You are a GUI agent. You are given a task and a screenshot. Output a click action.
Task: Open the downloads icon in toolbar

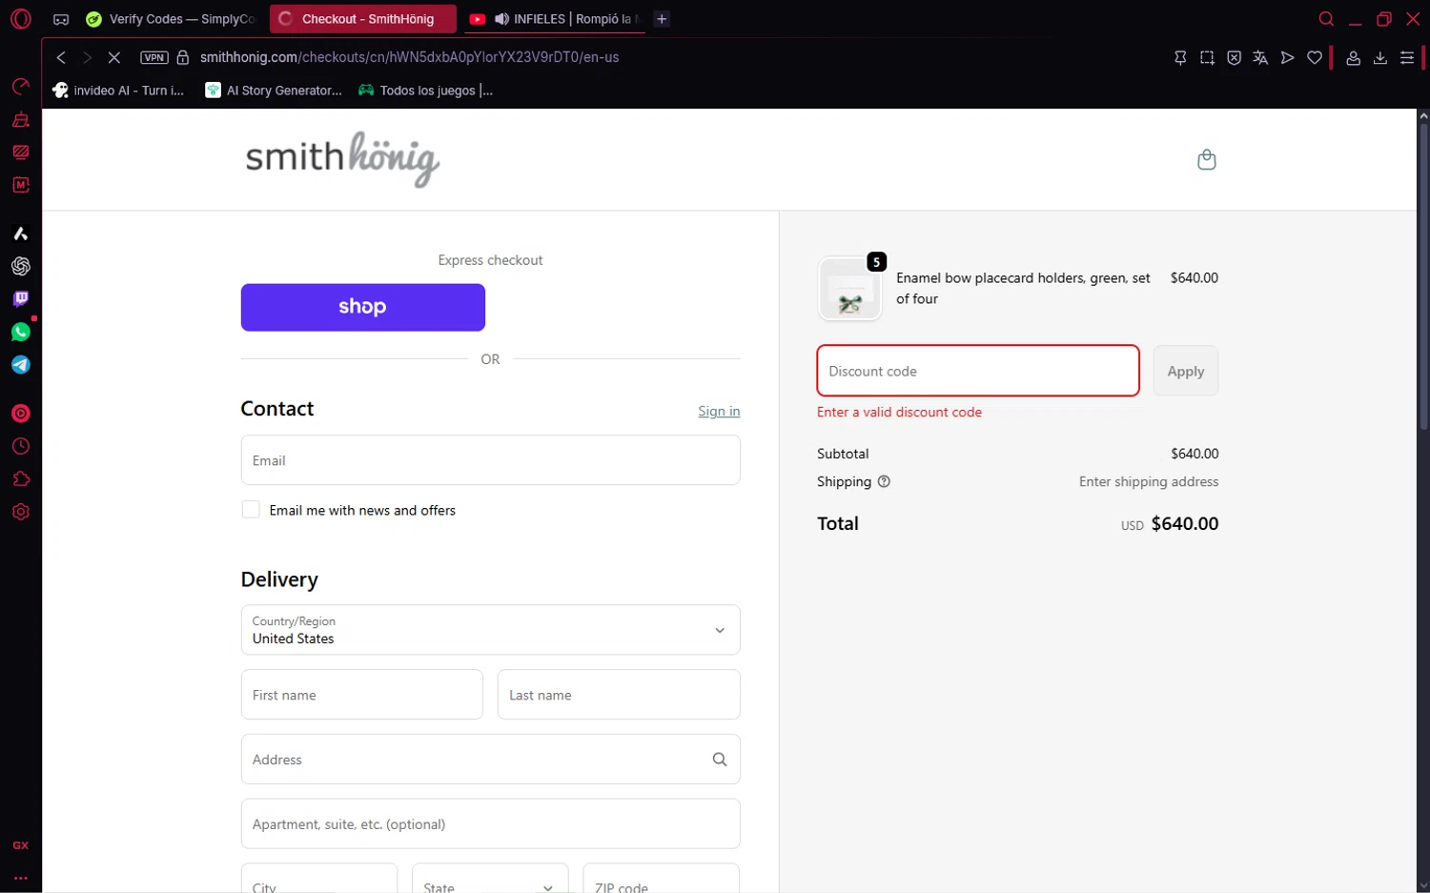pyautogui.click(x=1379, y=57)
